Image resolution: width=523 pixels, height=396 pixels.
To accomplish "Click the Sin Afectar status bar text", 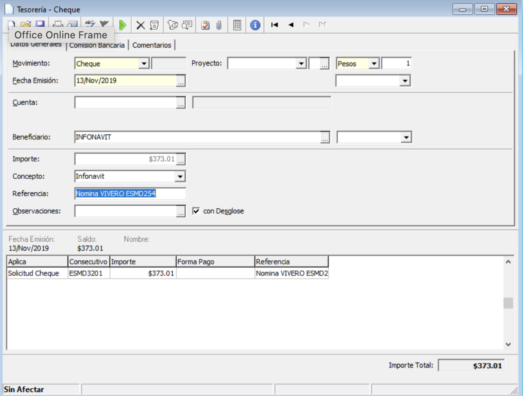I will pyautogui.click(x=24, y=389).
